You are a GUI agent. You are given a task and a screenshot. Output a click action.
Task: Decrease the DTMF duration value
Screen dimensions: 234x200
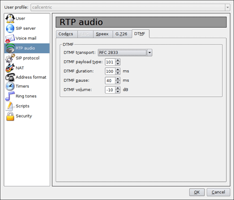pyautogui.click(x=118, y=73)
